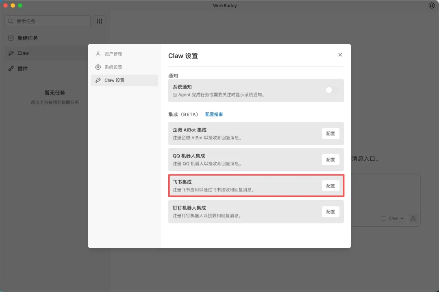Click the 通知 section label
Viewport: 439px width, 292px height.
click(x=173, y=76)
